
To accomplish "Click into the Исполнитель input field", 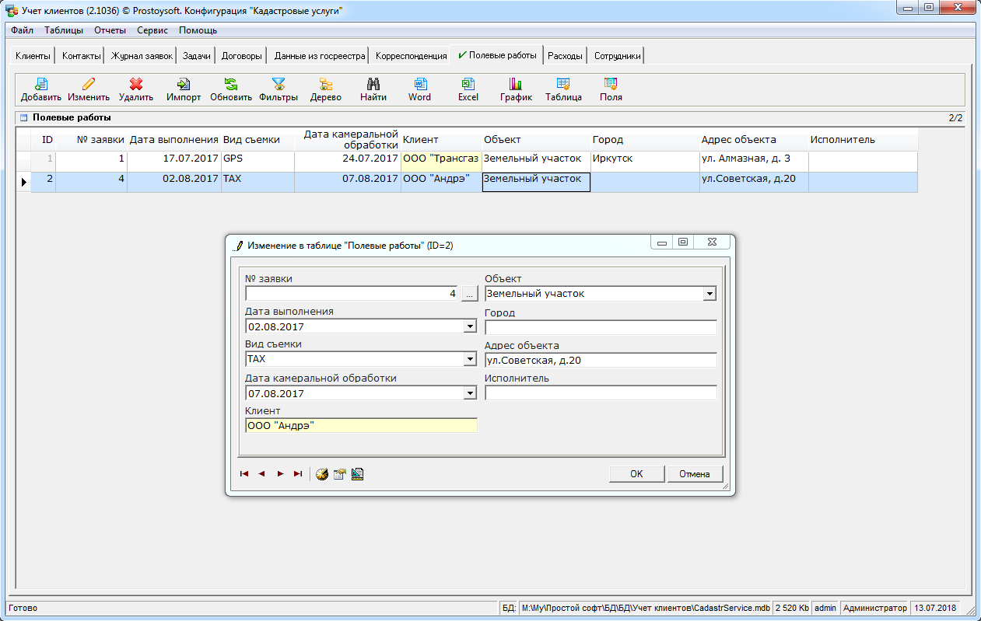I will (x=600, y=393).
